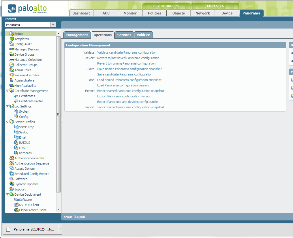Open the Dashboard top tab

click(x=82, y=13)
